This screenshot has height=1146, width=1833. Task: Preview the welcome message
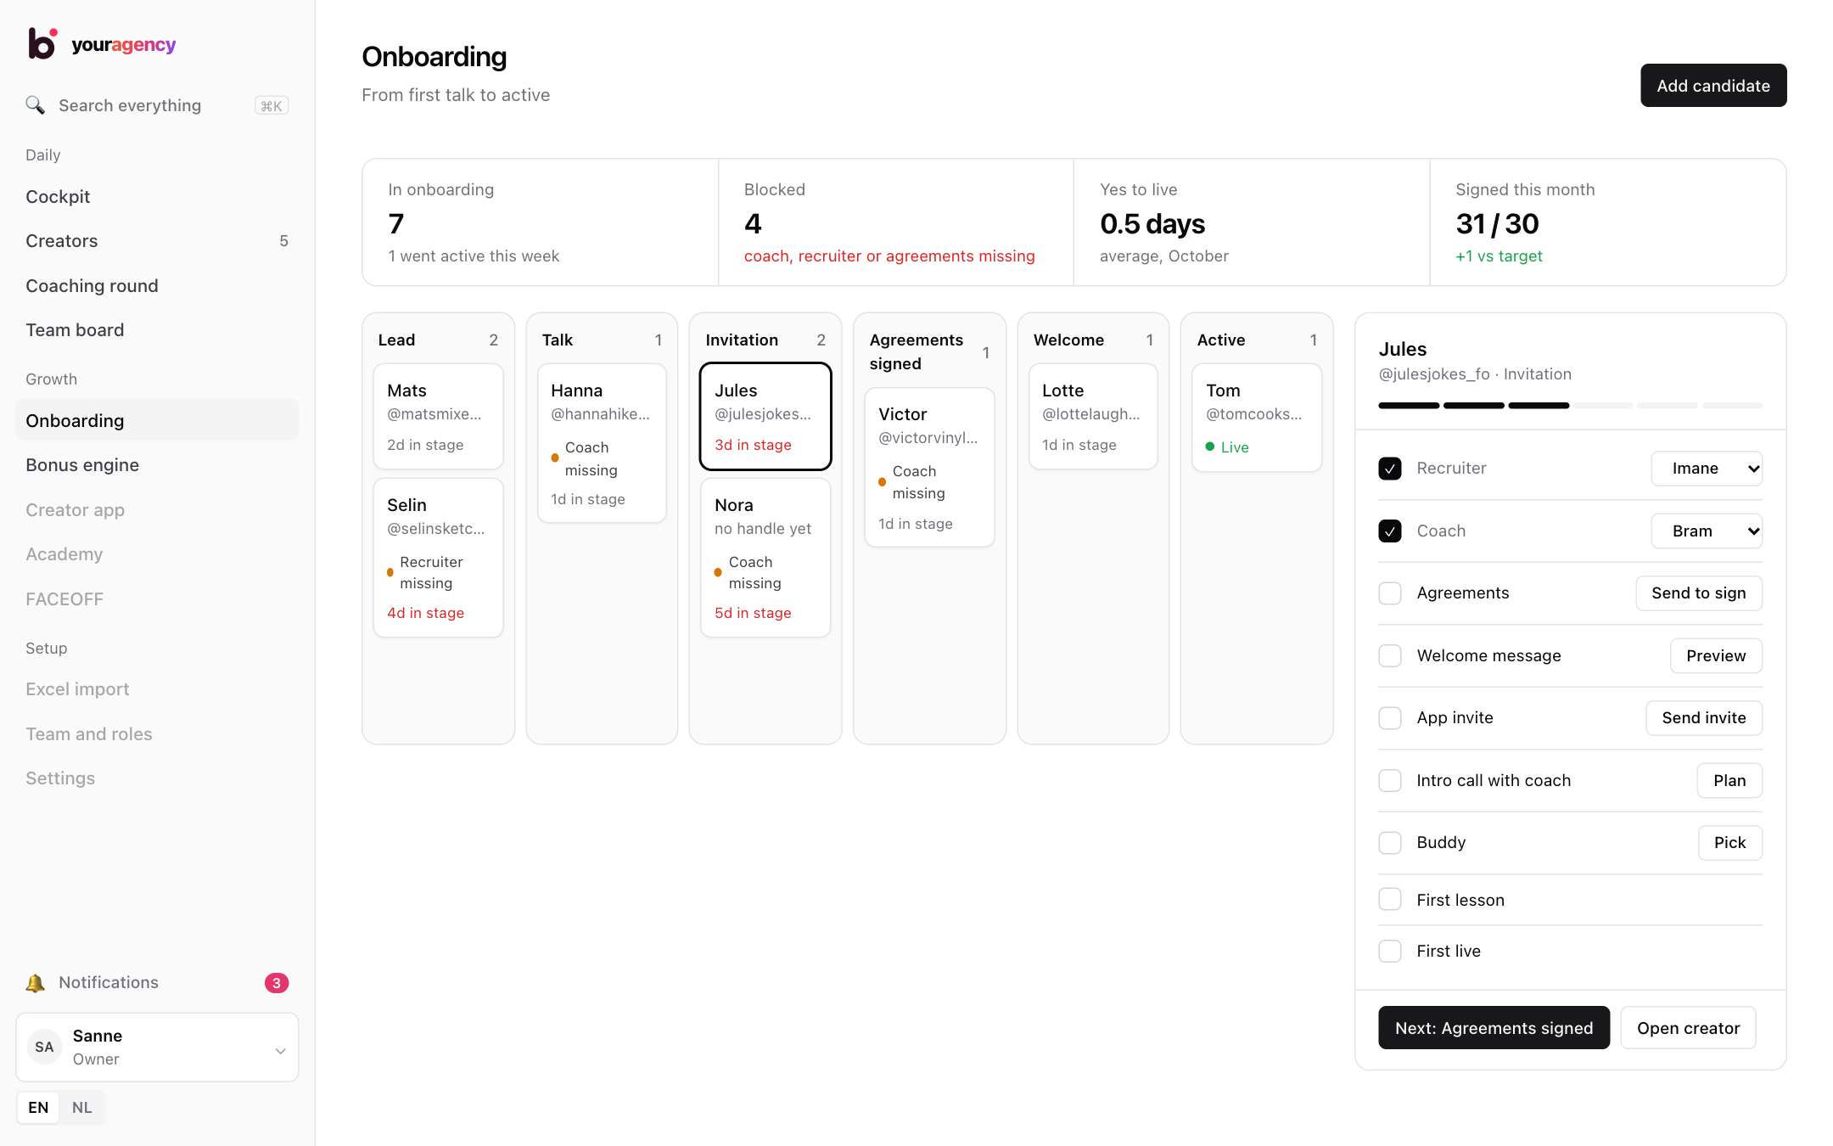click(1716, 656)
